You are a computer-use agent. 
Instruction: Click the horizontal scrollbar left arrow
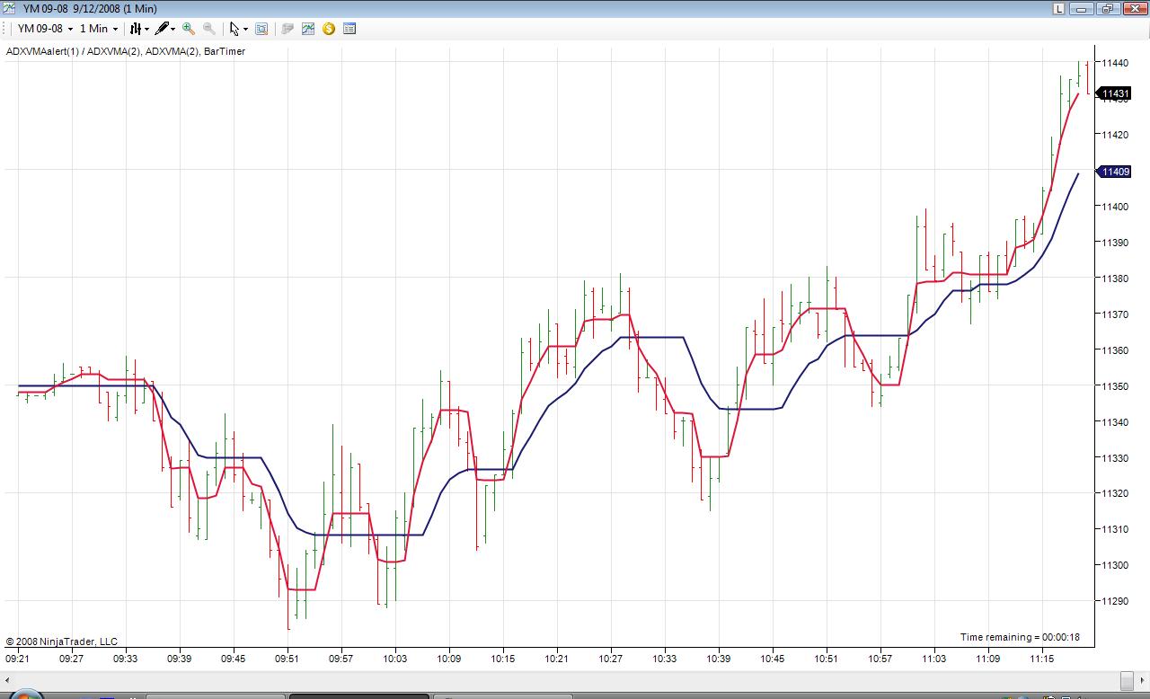click(8, 680)
